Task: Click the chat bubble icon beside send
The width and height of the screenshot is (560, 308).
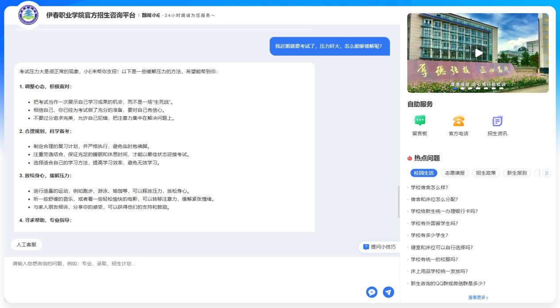Action: pyautogui.click(x=372, y=292)
